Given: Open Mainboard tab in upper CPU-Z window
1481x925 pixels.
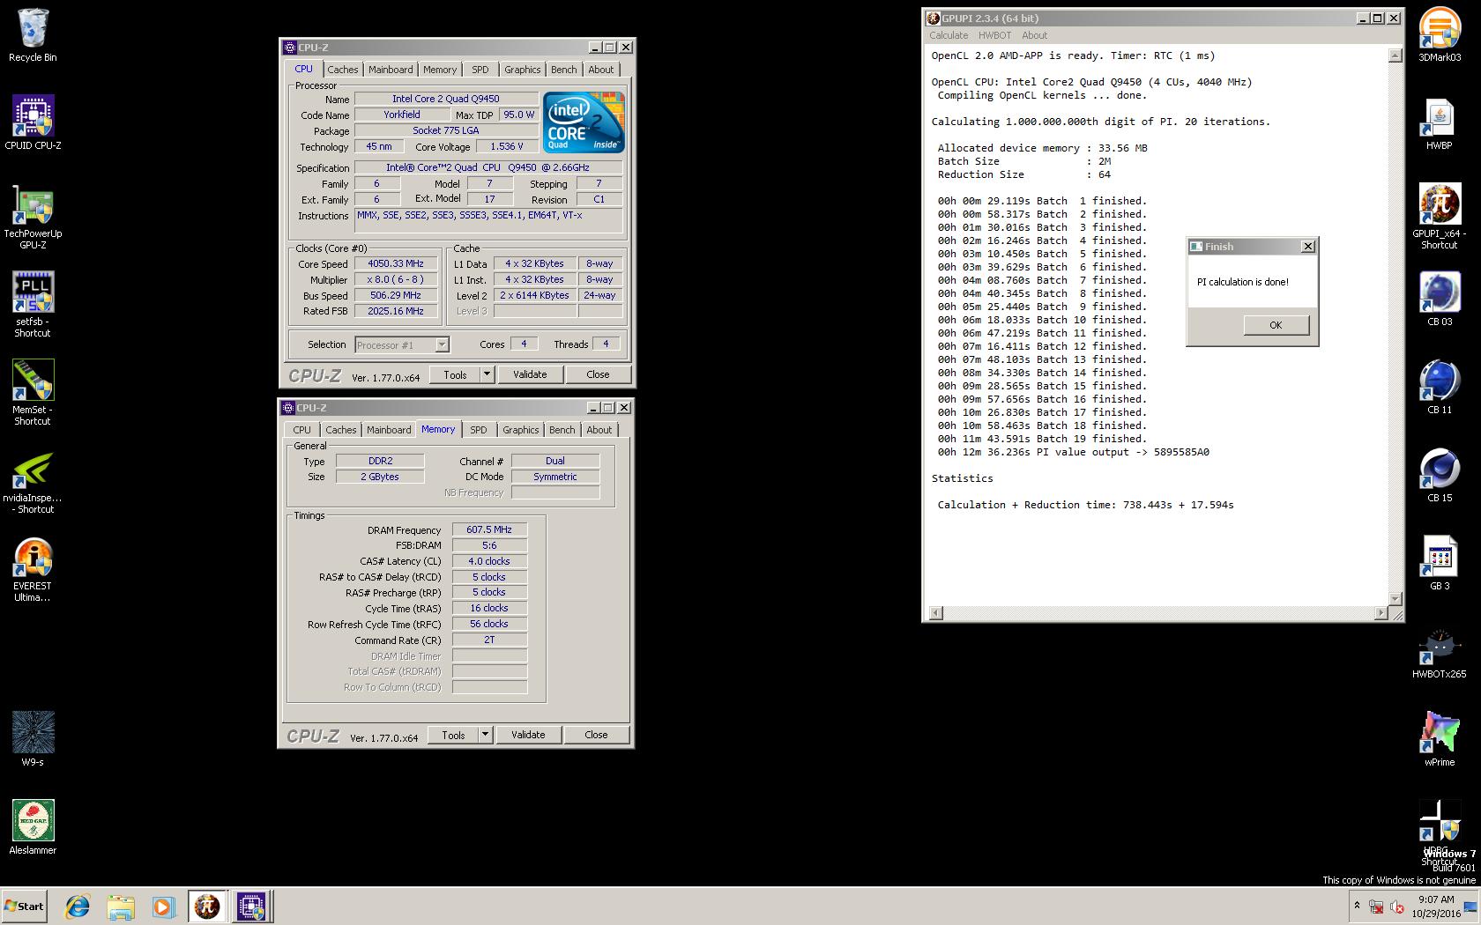Looking at the screenshot, I should tap(391, 70).
